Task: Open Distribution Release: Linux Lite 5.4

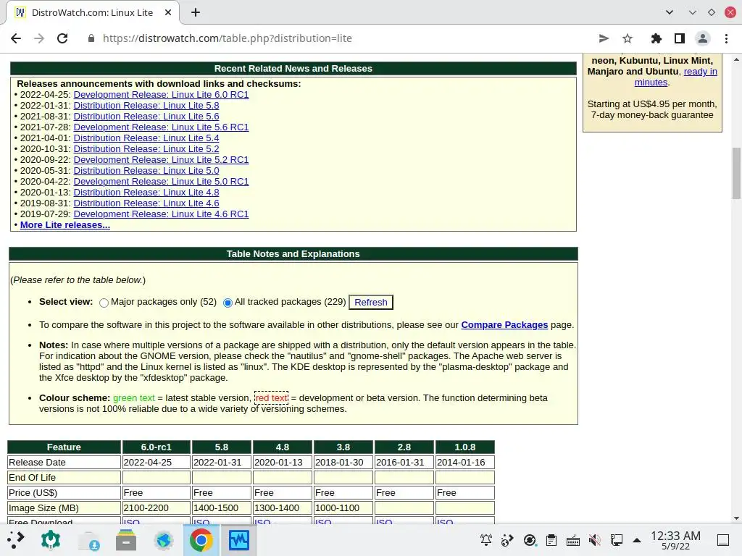Action: (x=146, y=138)
